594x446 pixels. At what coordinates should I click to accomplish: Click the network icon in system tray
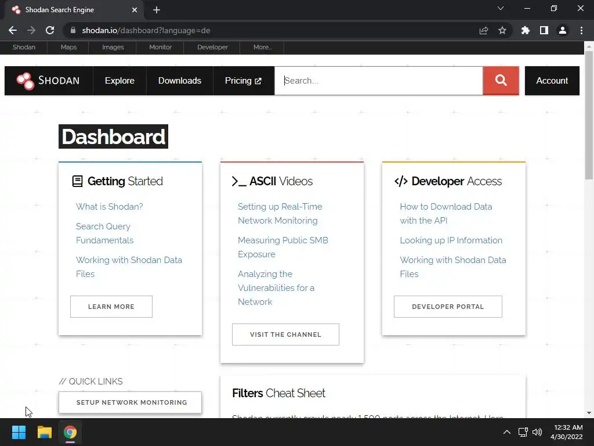coord(523,432)
